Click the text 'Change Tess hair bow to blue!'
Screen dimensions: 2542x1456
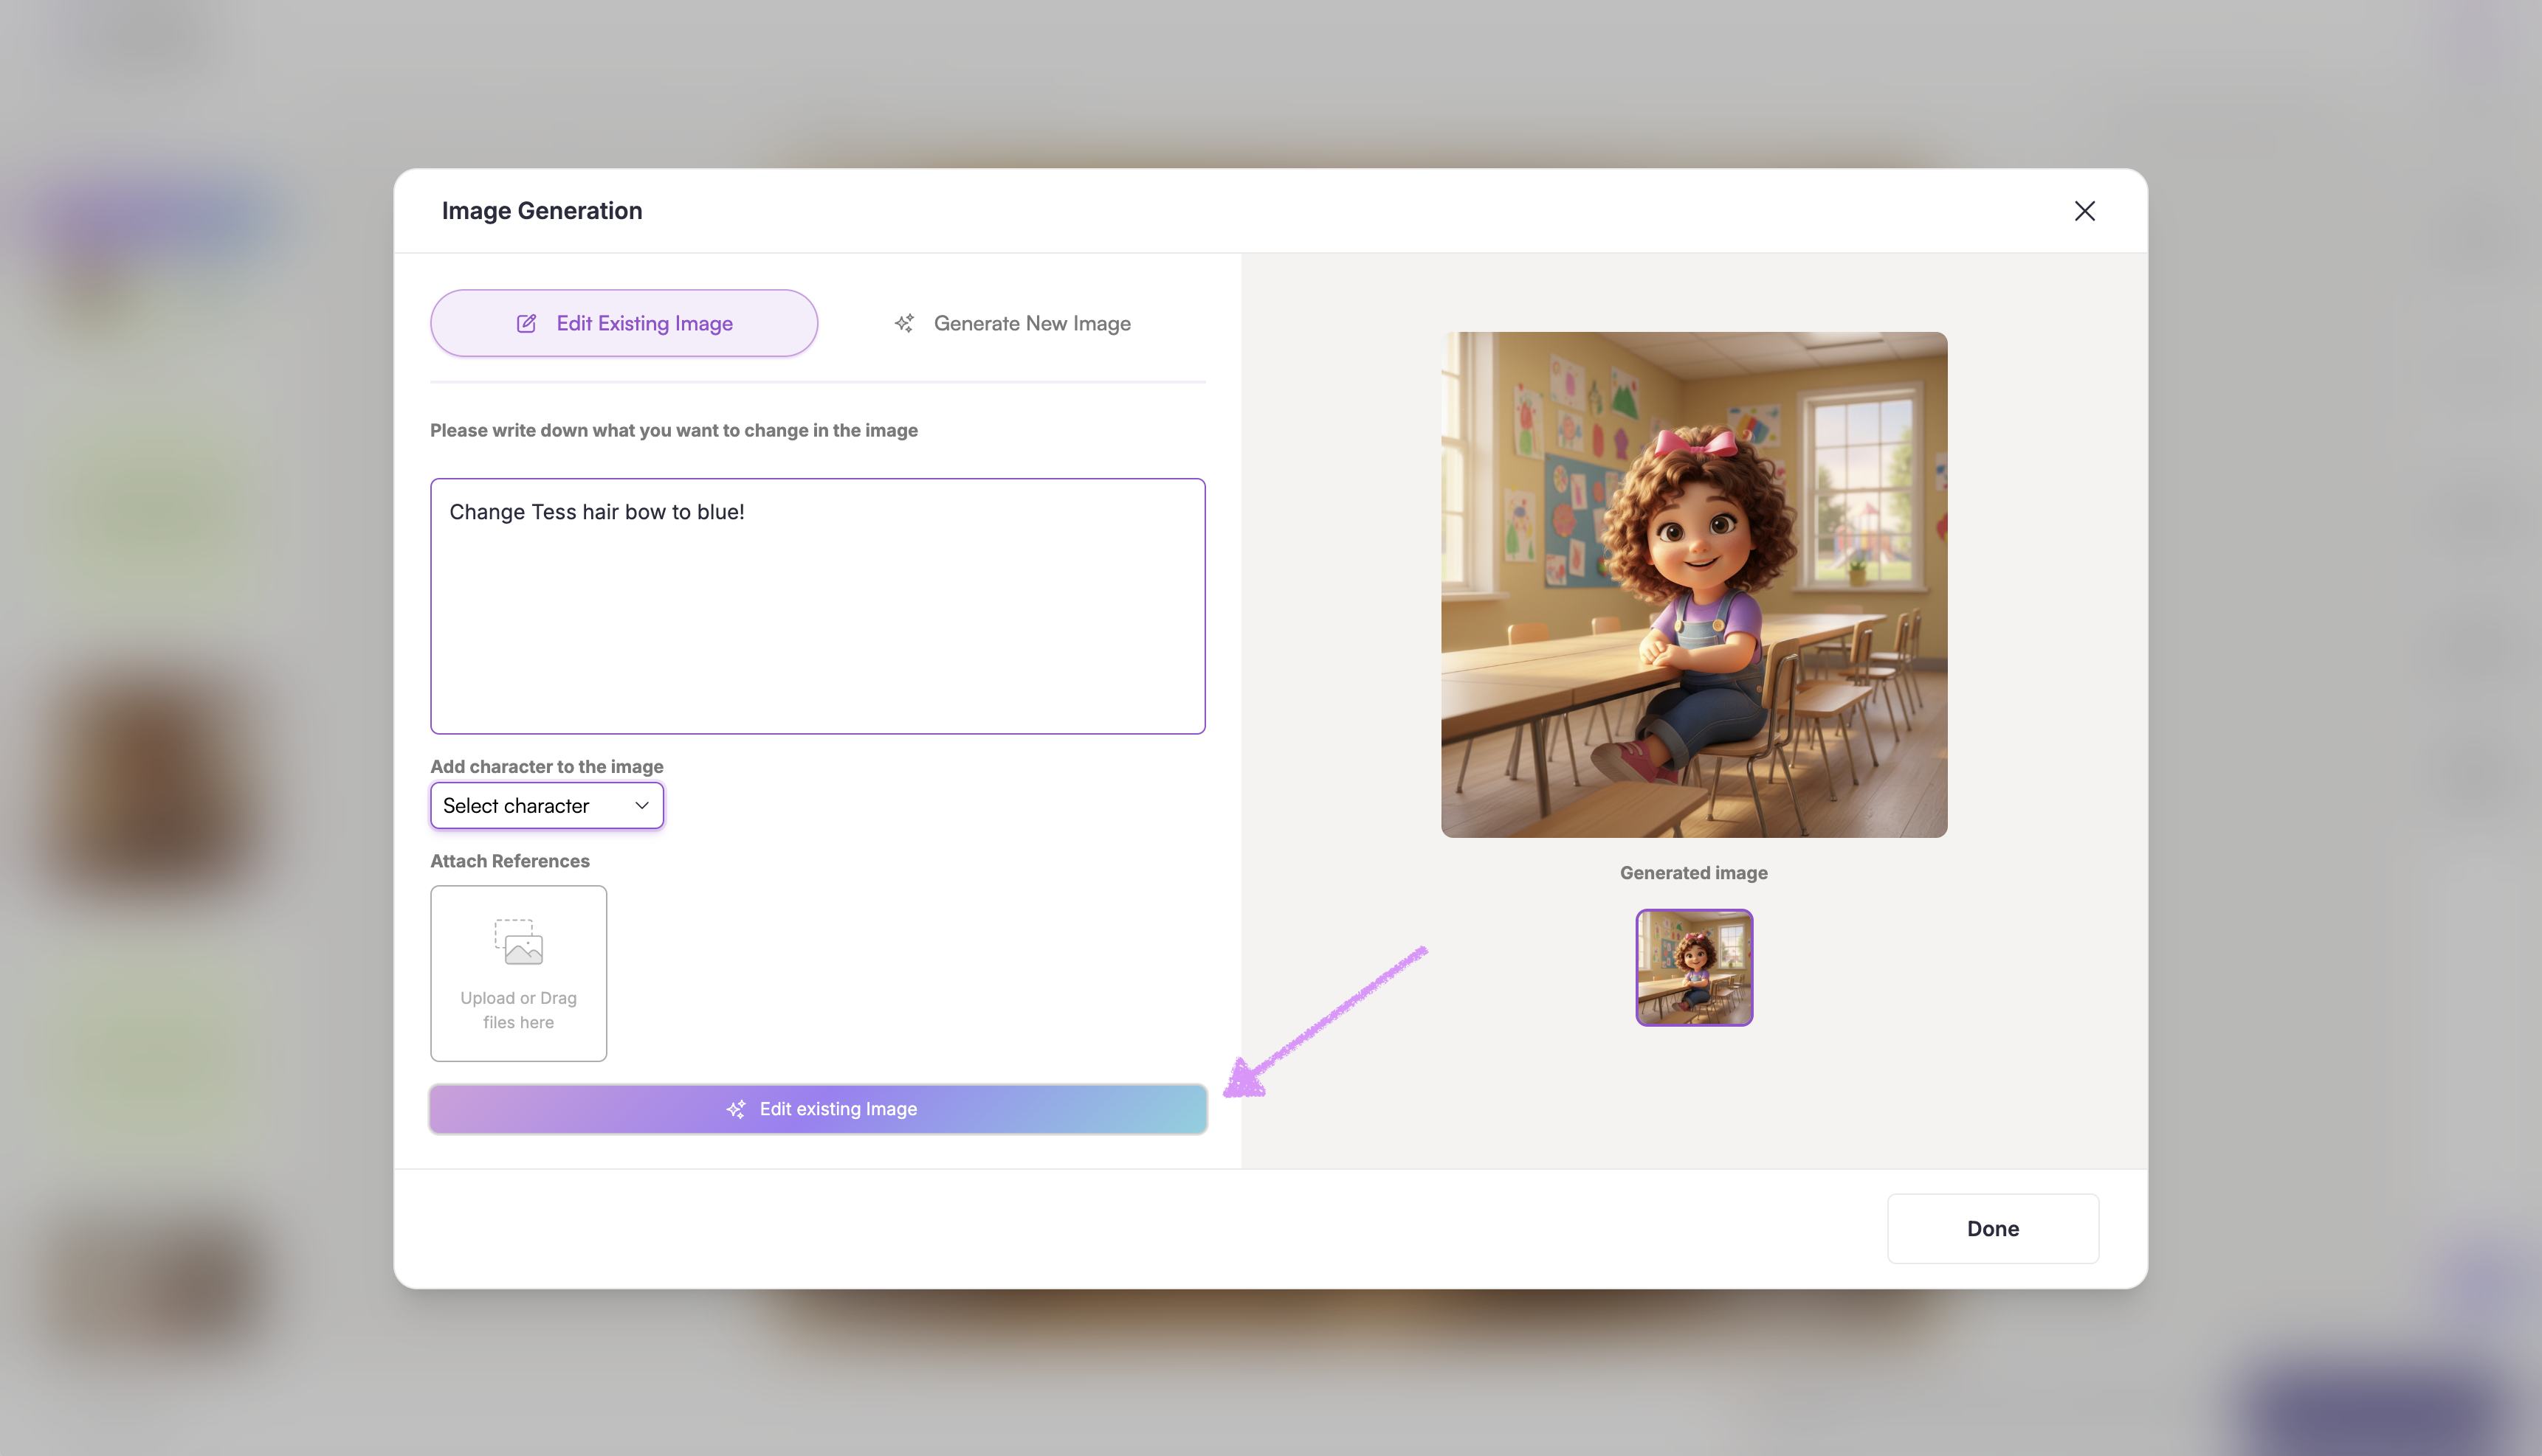[x=596, y=512]
